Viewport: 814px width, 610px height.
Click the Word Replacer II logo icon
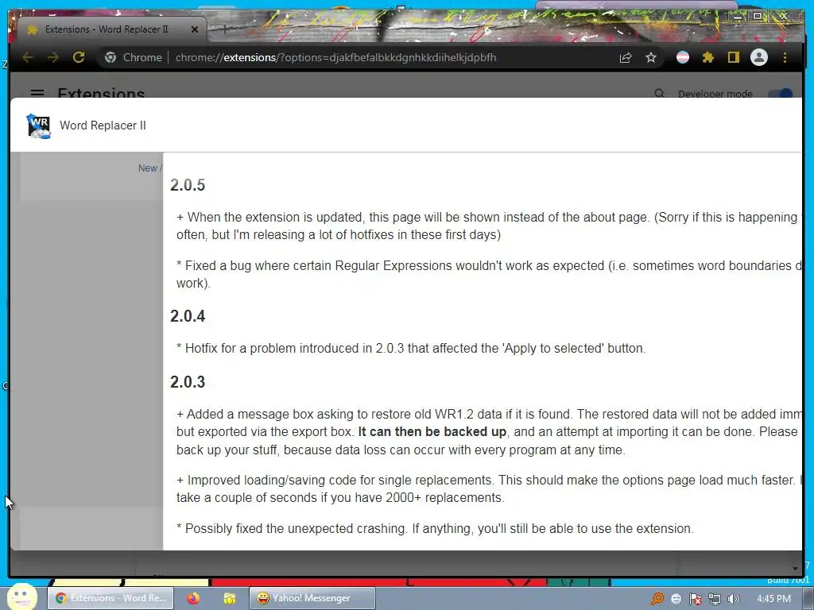38,126
